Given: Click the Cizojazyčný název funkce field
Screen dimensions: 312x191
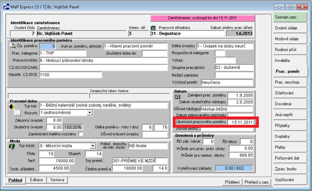Looking at the screenshot, I should [x=129, y=96].
